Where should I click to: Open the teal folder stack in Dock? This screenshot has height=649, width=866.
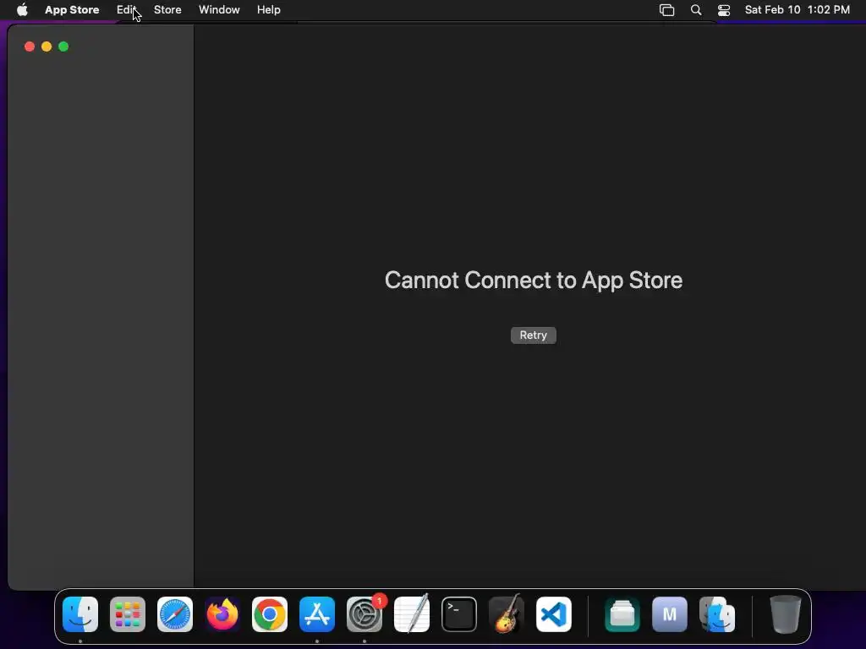[x=622, y=614]
